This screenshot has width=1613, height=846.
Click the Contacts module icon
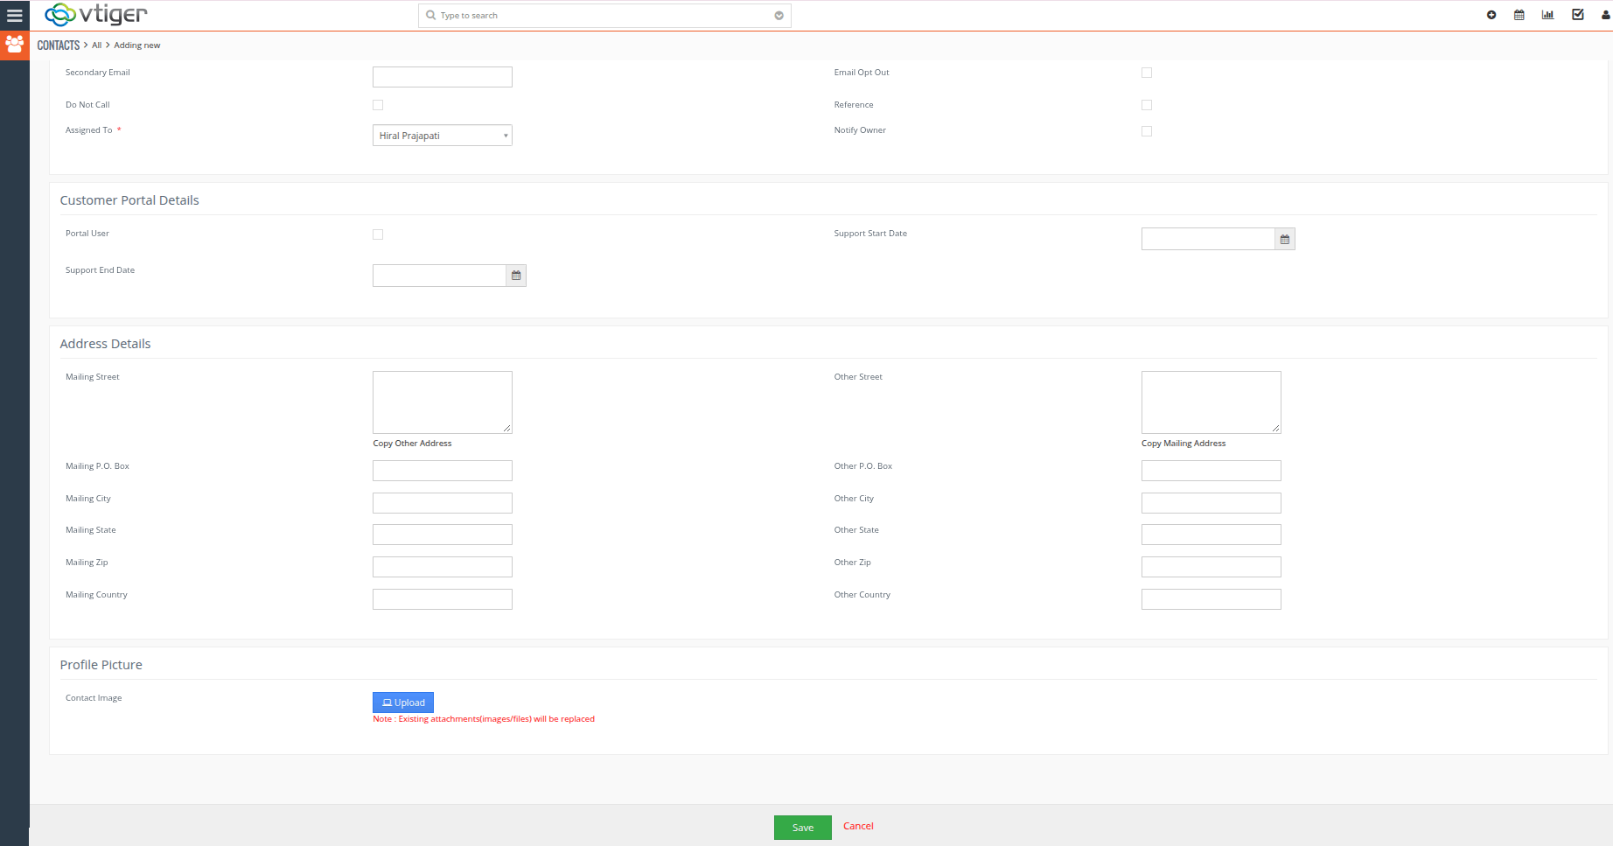[x=15, y=44]
